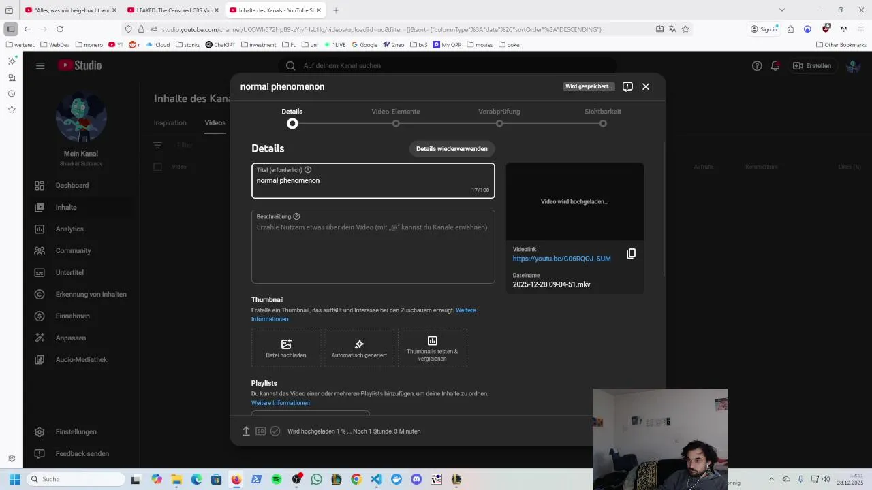This screenshot has width=872, height=490.
Task: Click the help icon next to Beschreibung
Action: [296, 216]
